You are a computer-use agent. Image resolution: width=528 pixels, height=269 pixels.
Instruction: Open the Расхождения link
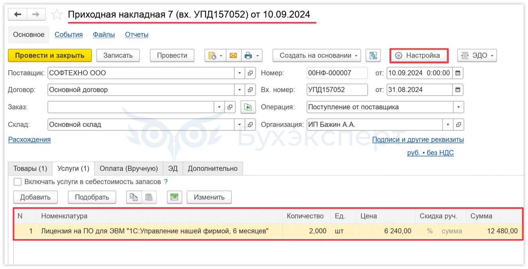coord(30,140)
